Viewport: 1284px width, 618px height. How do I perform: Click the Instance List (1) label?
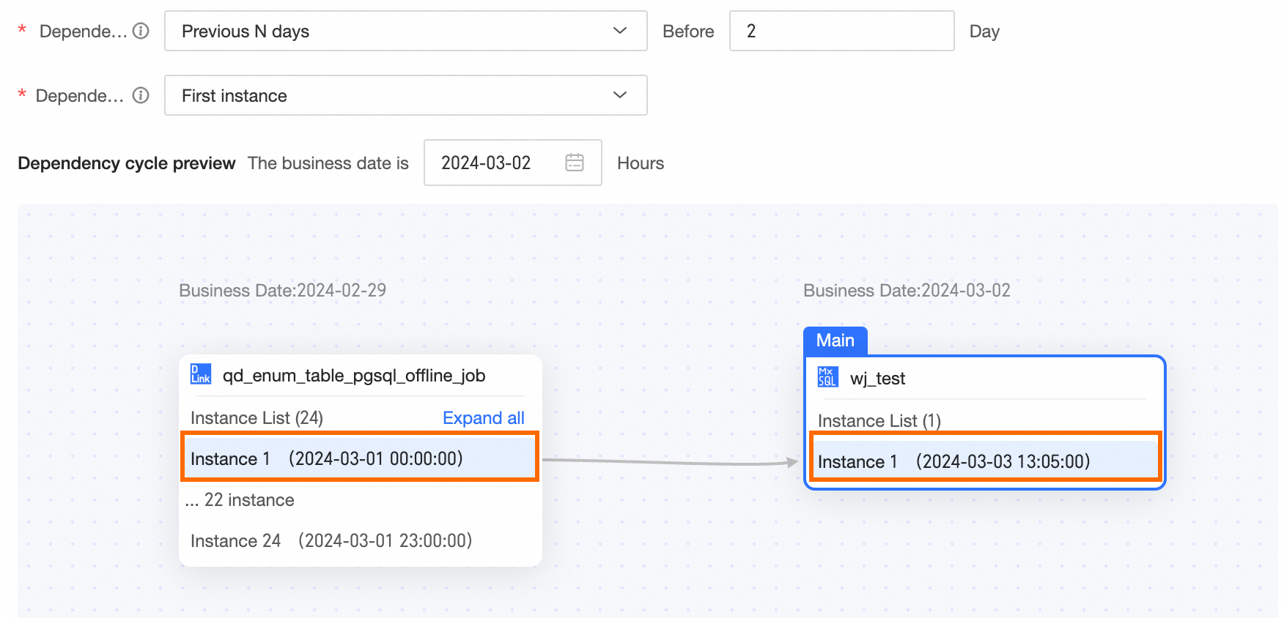879,421
